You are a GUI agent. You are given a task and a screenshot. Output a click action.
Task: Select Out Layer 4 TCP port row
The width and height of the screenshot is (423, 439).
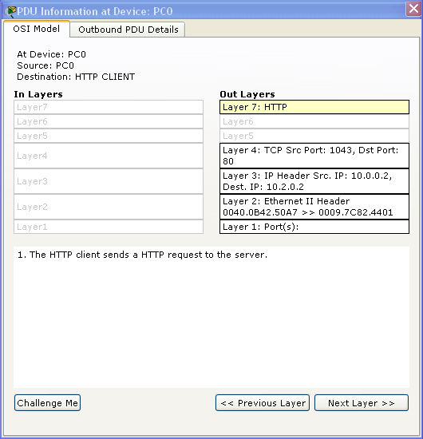[x=314, y=156]
